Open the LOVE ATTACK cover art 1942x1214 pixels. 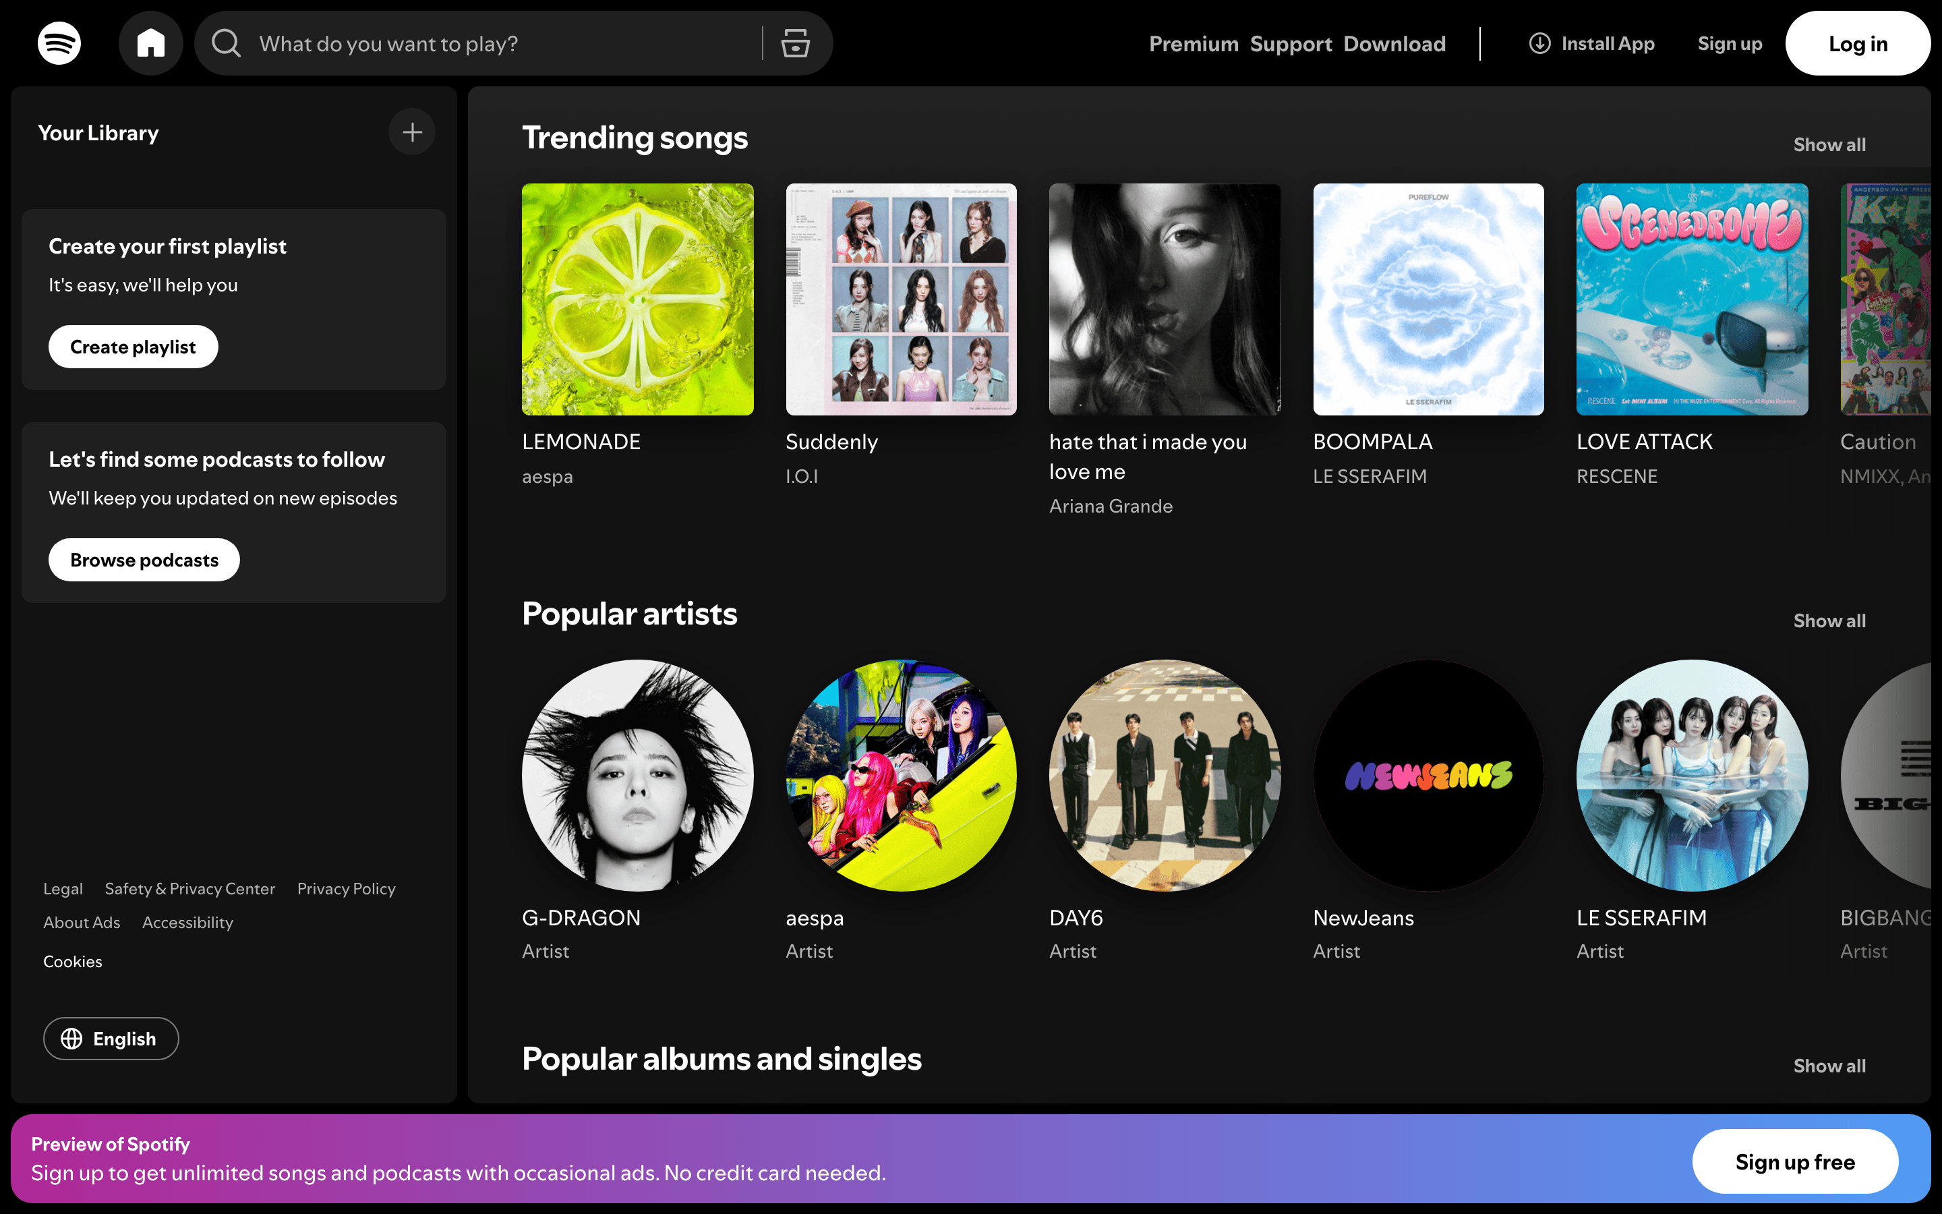1692,299
